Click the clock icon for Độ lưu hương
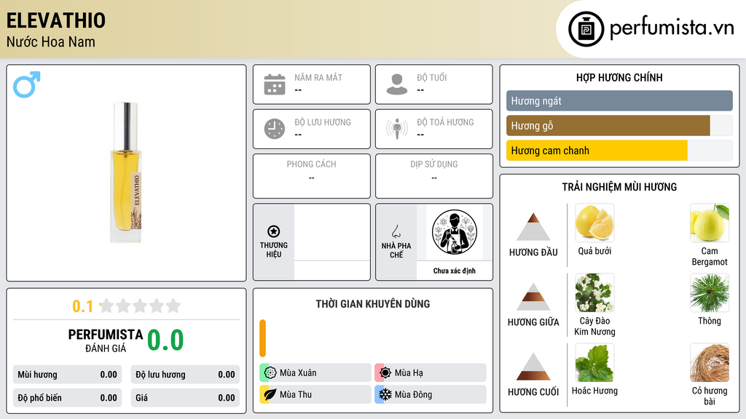 275,129
